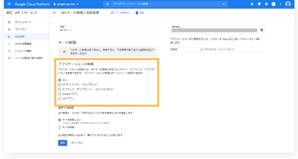Select the キーを制限 radio option
Image resolution: width=298 pixels, height=159 pixels.
point(59,127)
